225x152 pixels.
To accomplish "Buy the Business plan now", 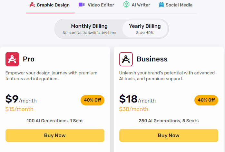I will 169,136.
